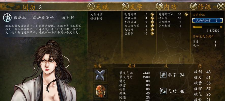This screenshot has width=225, height=101.
Task: Open the 内功 yin-yang tab icon
Action: pyautogui.click(x=159, y=7)
